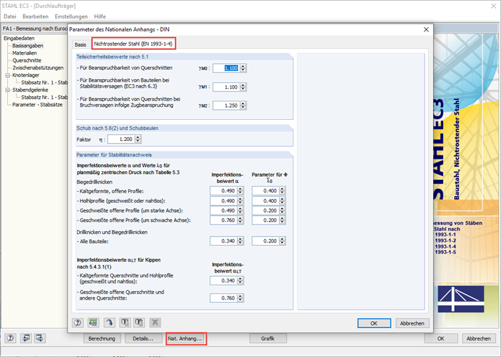Confirm the dialog with its OK button

pos(374,323)
